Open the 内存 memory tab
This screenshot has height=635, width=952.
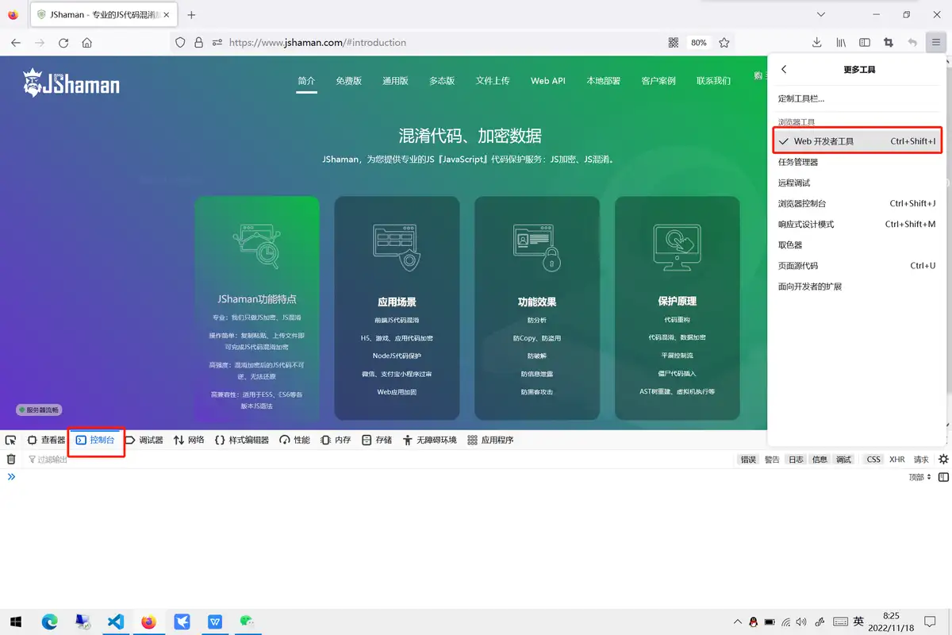click(x=336, y=440)
